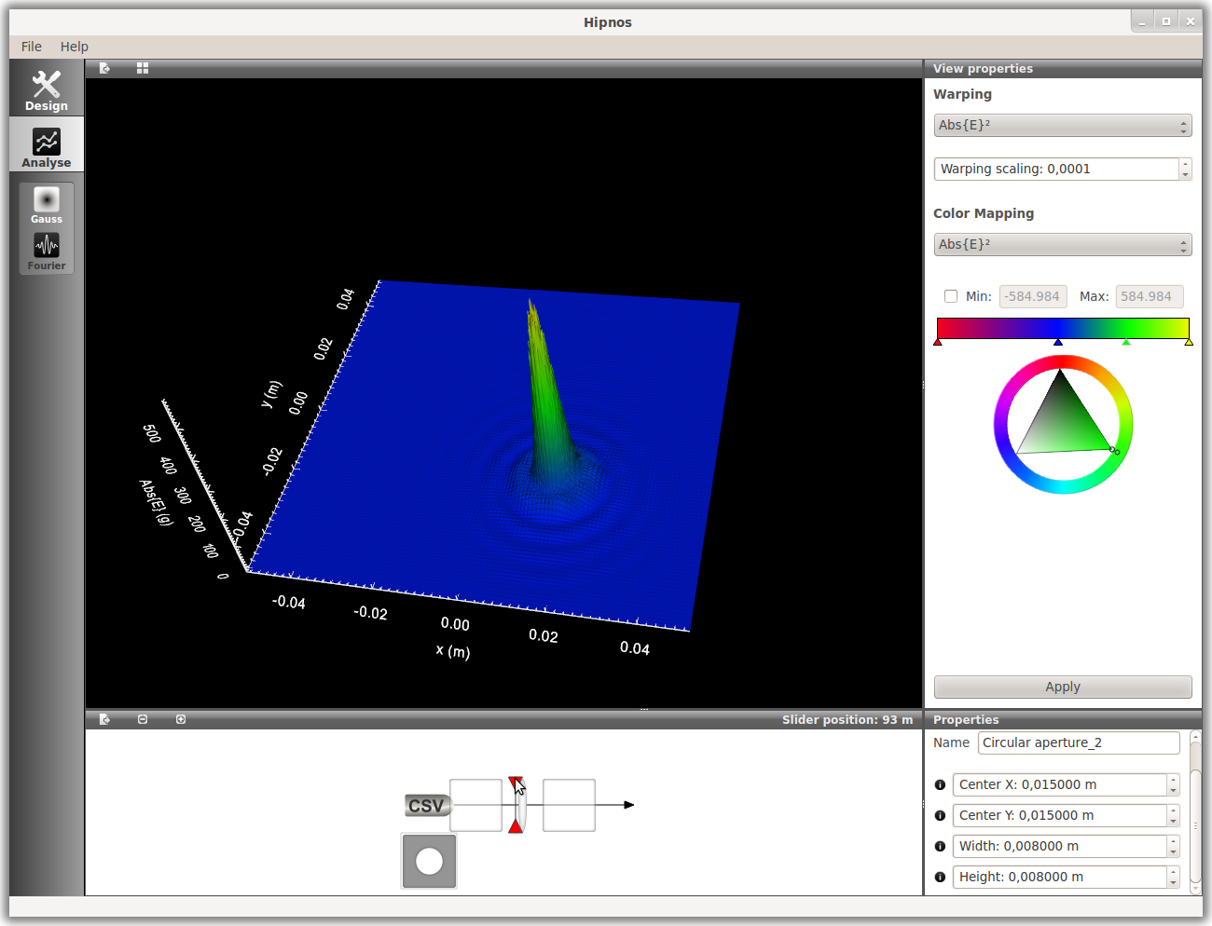Screen dimensions: 1212x926
Task: Close the Hipnos window
Action: [x=1191, y=21]
